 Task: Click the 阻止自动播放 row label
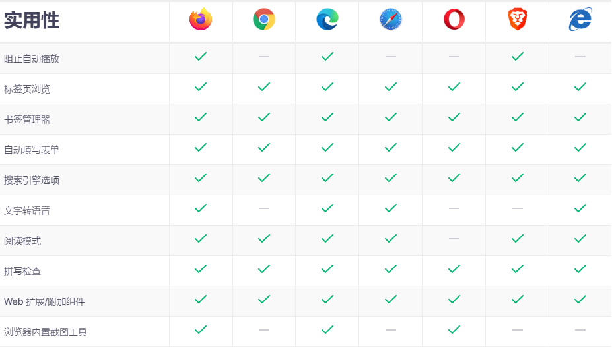click(x=32, y=59)
